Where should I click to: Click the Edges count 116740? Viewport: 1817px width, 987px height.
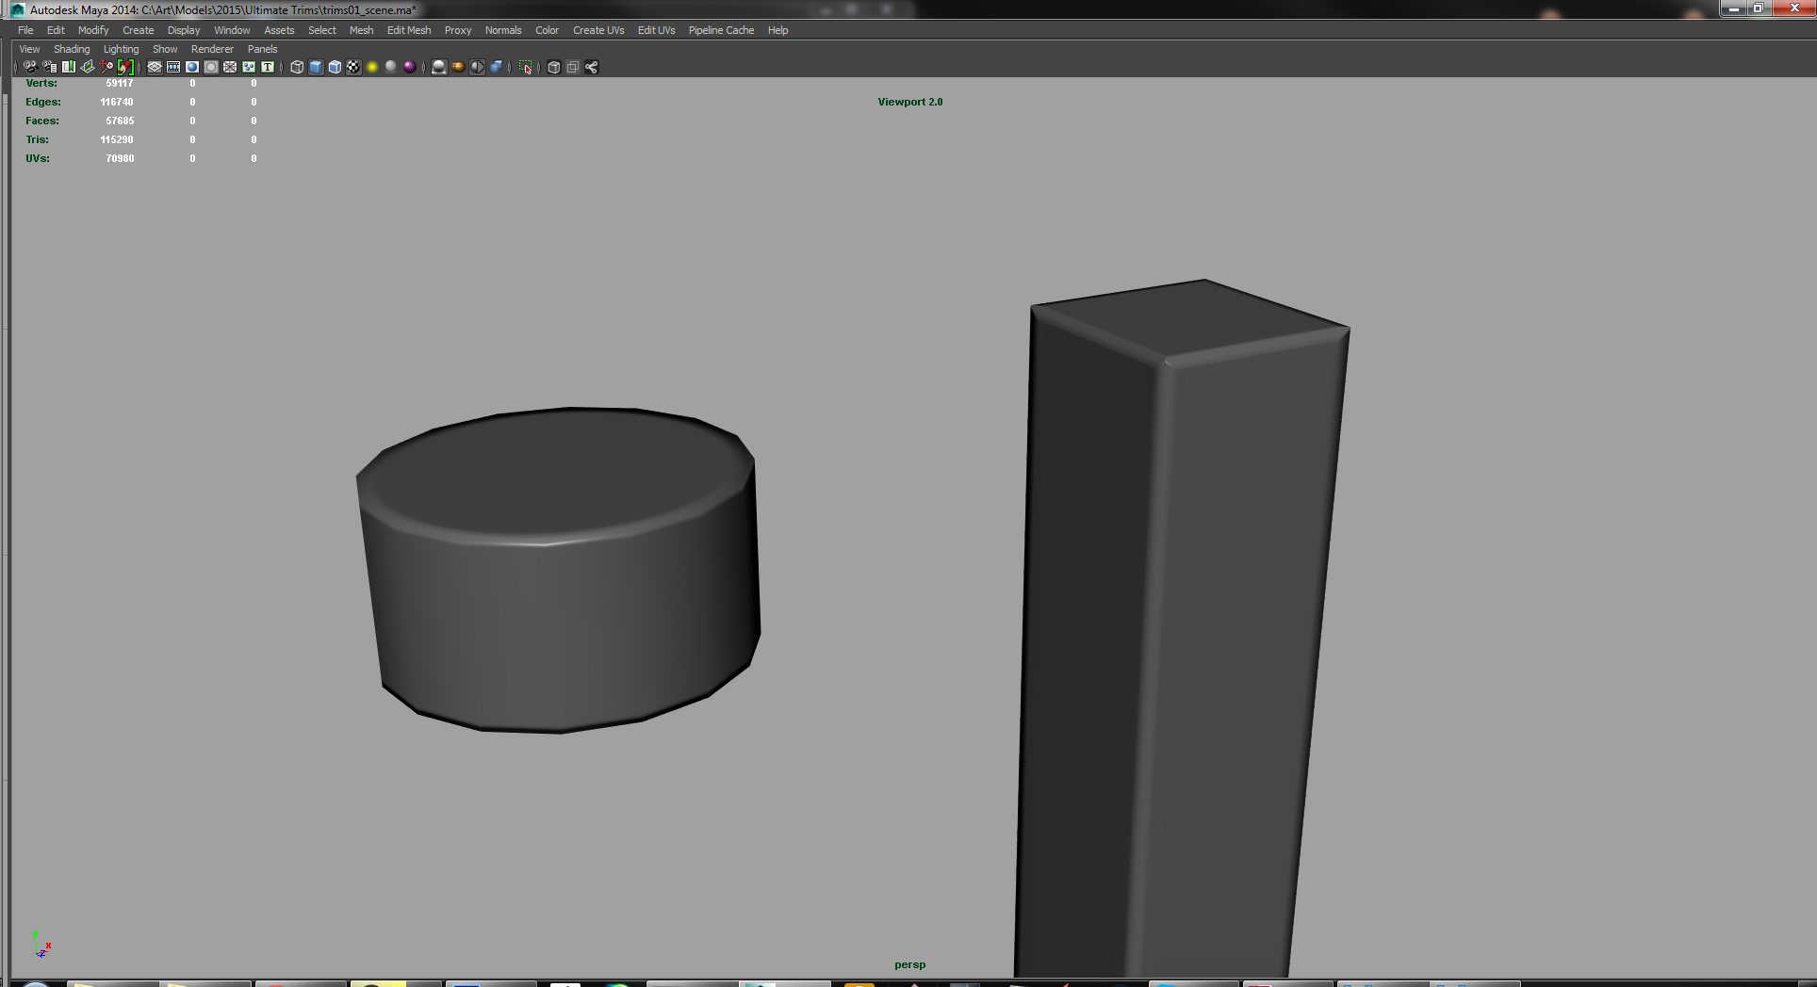coord(117,102)
